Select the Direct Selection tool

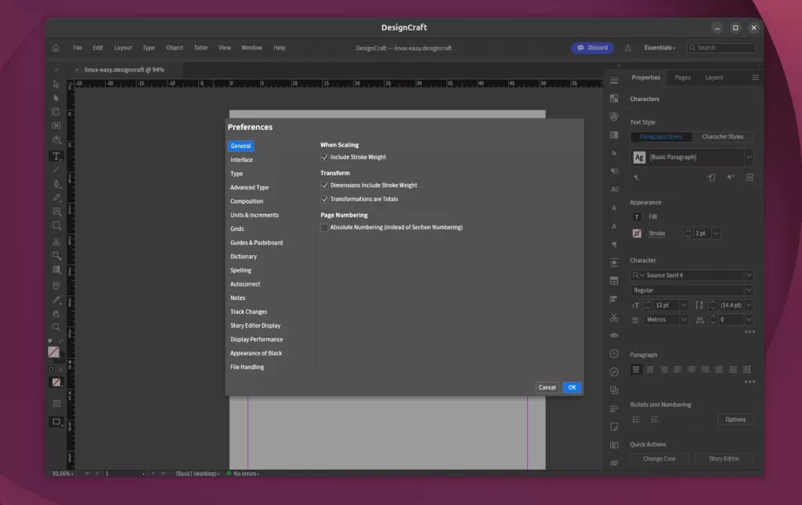(x=56, y=98)
